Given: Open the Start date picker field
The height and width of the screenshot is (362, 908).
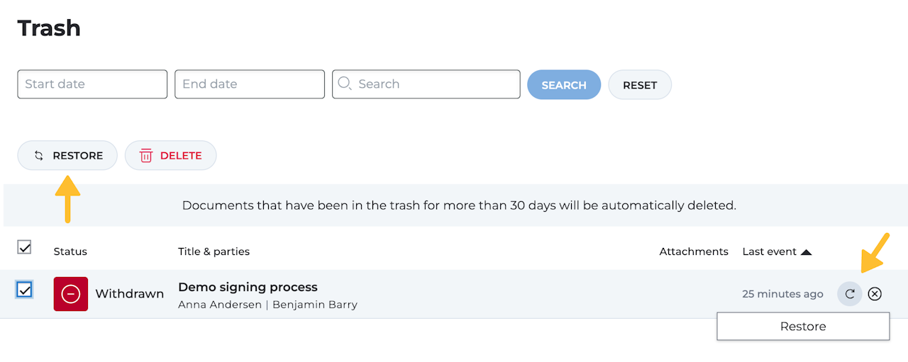Looking at the screenshot, I should (x=92, y=84).
